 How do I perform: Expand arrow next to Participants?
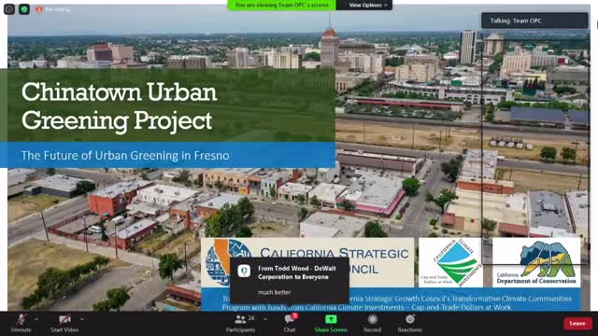pyautogui.click(x=265, y=319)
